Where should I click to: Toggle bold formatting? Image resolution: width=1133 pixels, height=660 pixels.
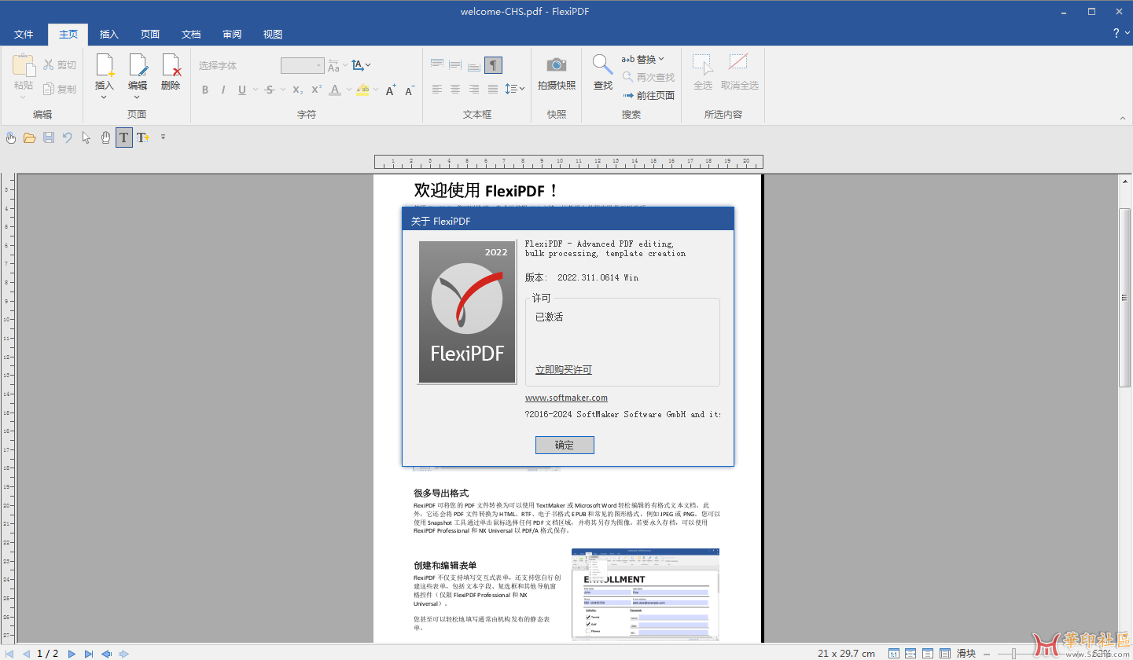point(205,90)
